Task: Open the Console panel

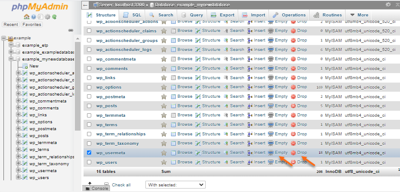Action: click(97, 189)
